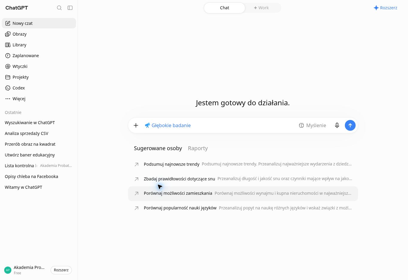
Task: Click the brain icon beside Myślenie
Action: pyautogui.click(x=301, y=125)
